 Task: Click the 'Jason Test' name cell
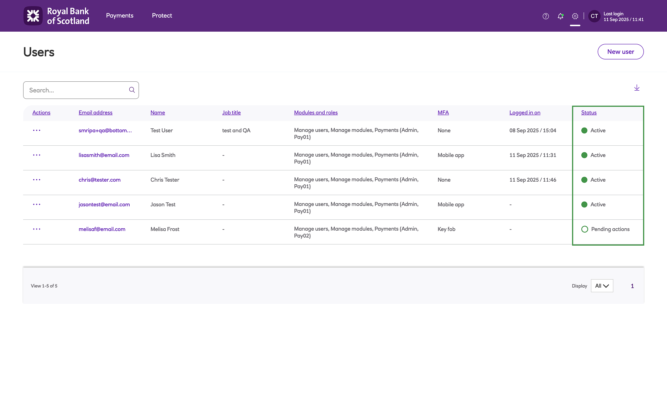click(163, 204)
